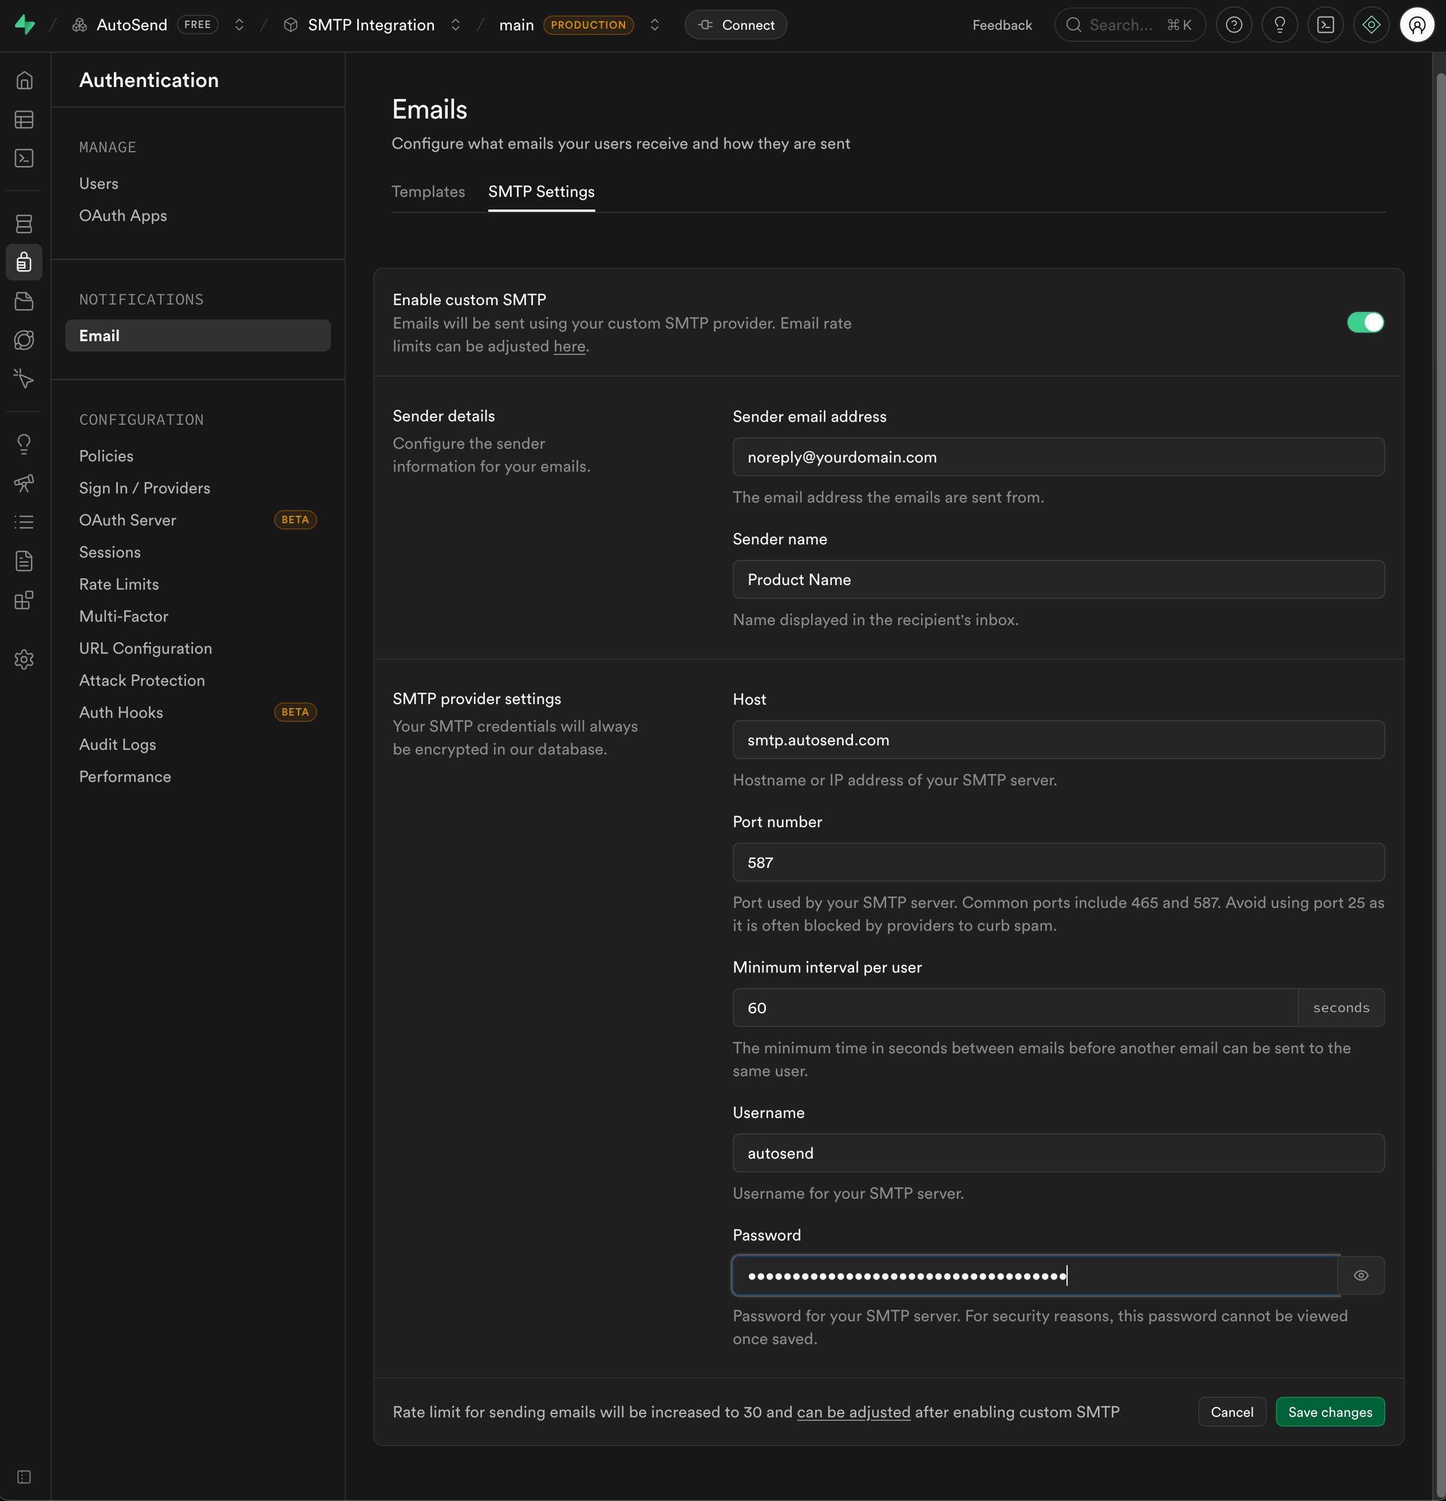Image resolution: width=1446 pixels, height=1501 pixels.
Task: Click the Sender email address field
Action: [x=1058, y=457]
